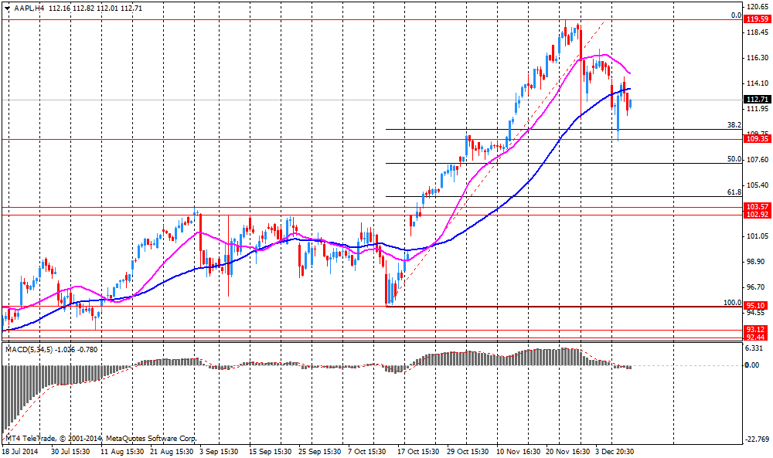This screenshot has width=773, height=458.
Task: Click the 7 Oct 15:30 date label
Action: [x=366, y=451]
